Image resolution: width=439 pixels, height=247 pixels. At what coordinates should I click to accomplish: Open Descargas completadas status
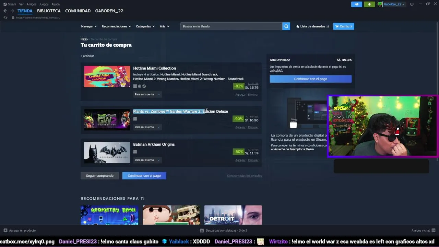click(x=223, y=231)
